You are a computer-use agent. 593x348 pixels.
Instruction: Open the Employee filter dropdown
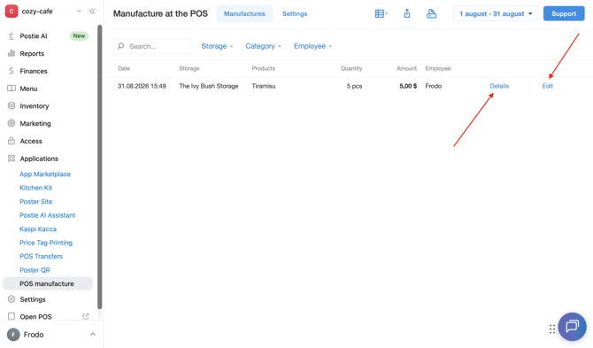pos(312,46)
